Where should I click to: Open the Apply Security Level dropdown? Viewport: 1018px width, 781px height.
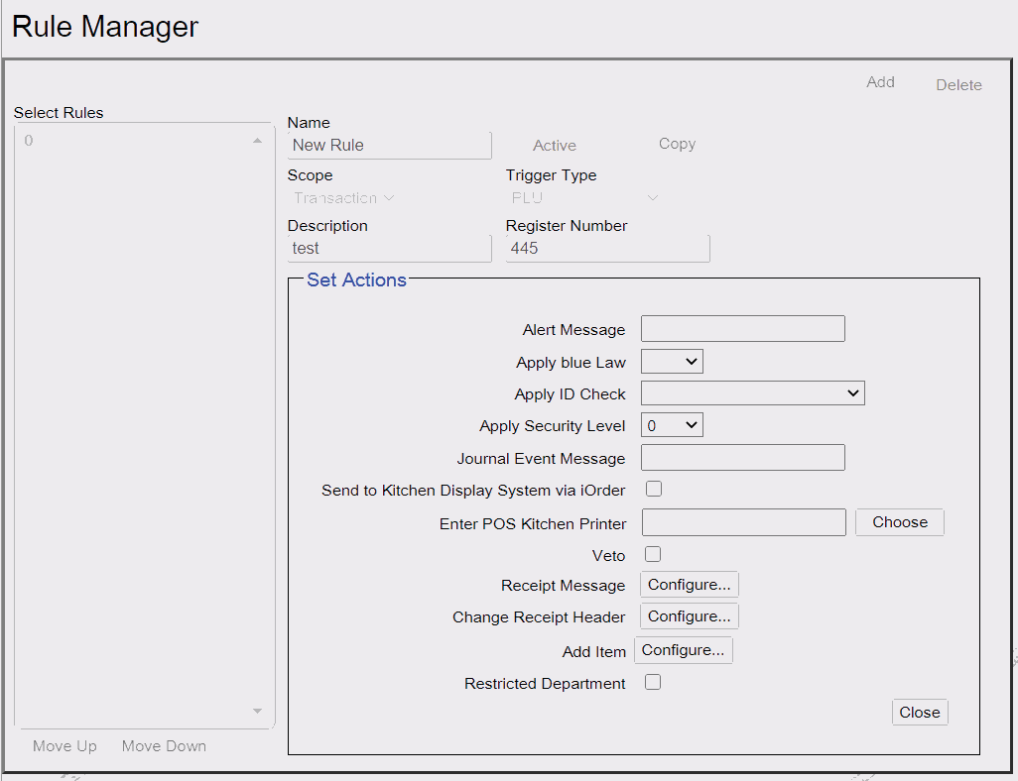click(x=672, y=425)
